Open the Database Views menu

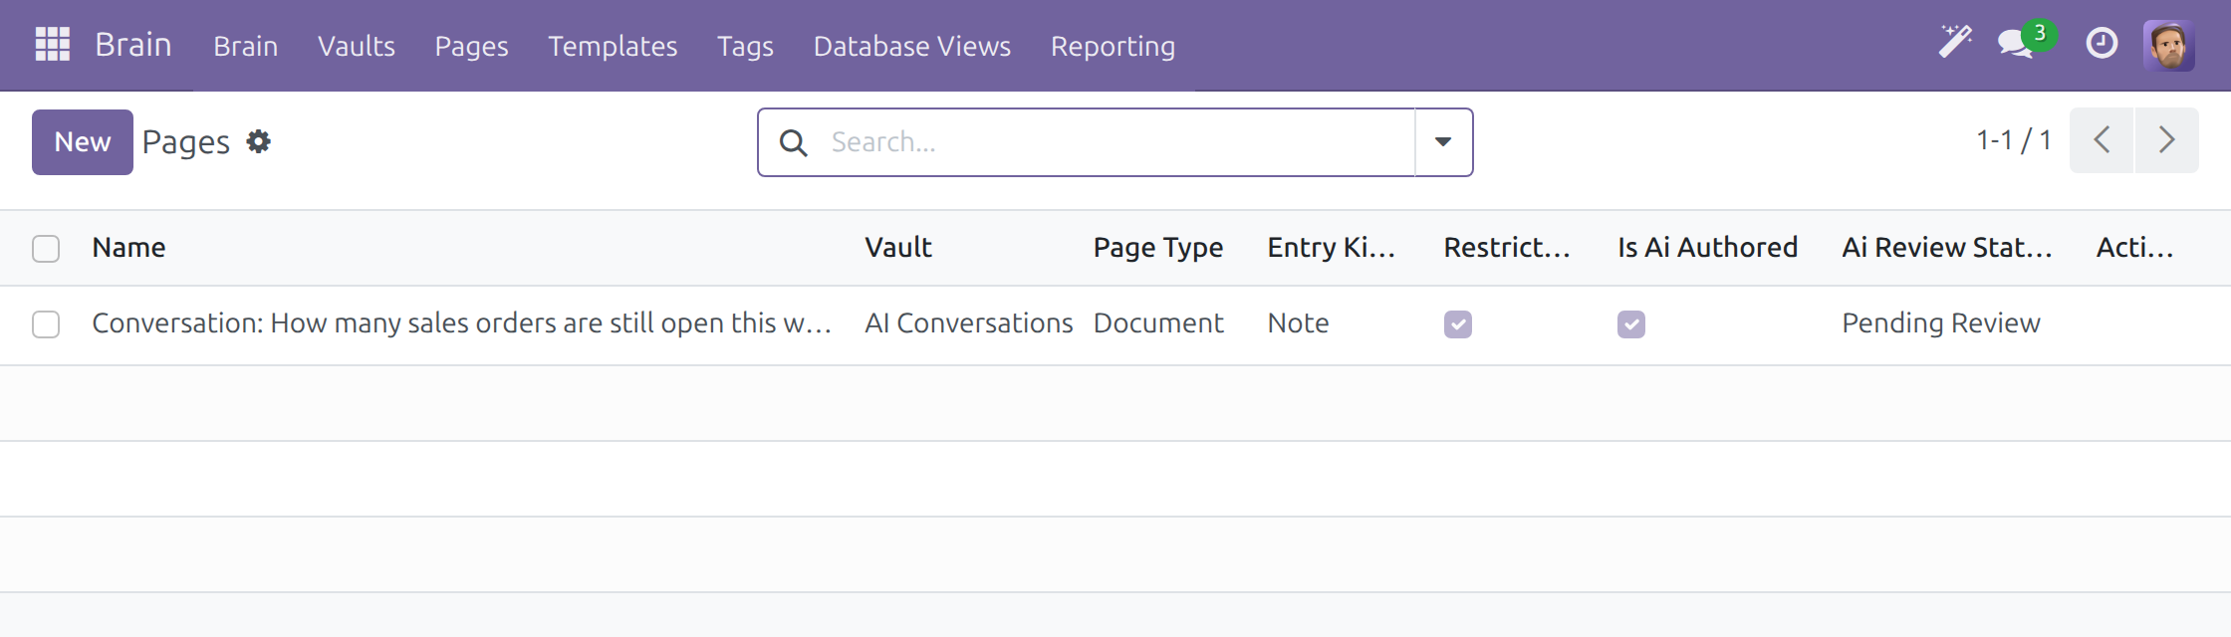click(912, 46)
